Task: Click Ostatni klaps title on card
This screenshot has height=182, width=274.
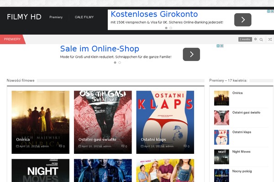Action: pos(153,140)
